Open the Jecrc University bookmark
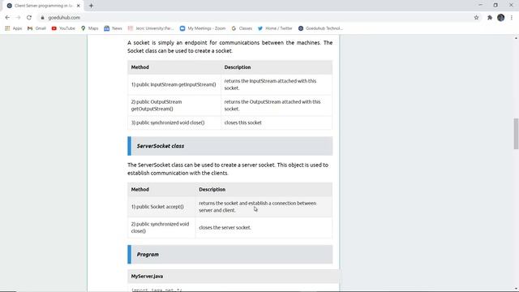This screenshot has height=292, width=519. point(151,28)
